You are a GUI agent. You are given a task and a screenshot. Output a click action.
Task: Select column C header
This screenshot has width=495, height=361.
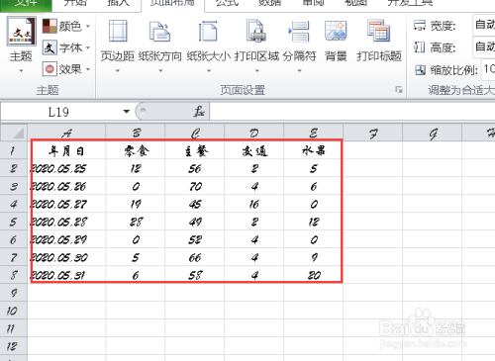[x=195, y=133]
